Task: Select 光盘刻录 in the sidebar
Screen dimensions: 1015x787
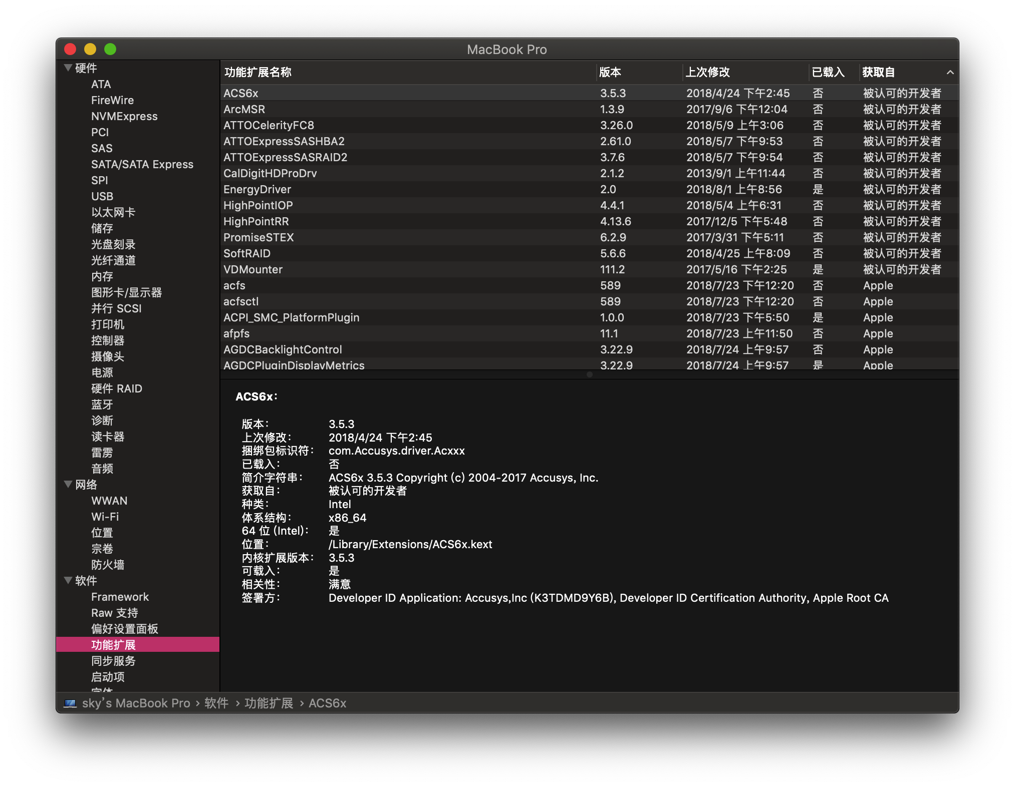Action: pyautogui.click(x=113, y=244)
